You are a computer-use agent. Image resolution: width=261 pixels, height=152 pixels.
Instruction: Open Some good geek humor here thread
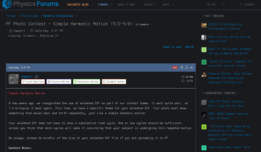(x=229, y=147)
